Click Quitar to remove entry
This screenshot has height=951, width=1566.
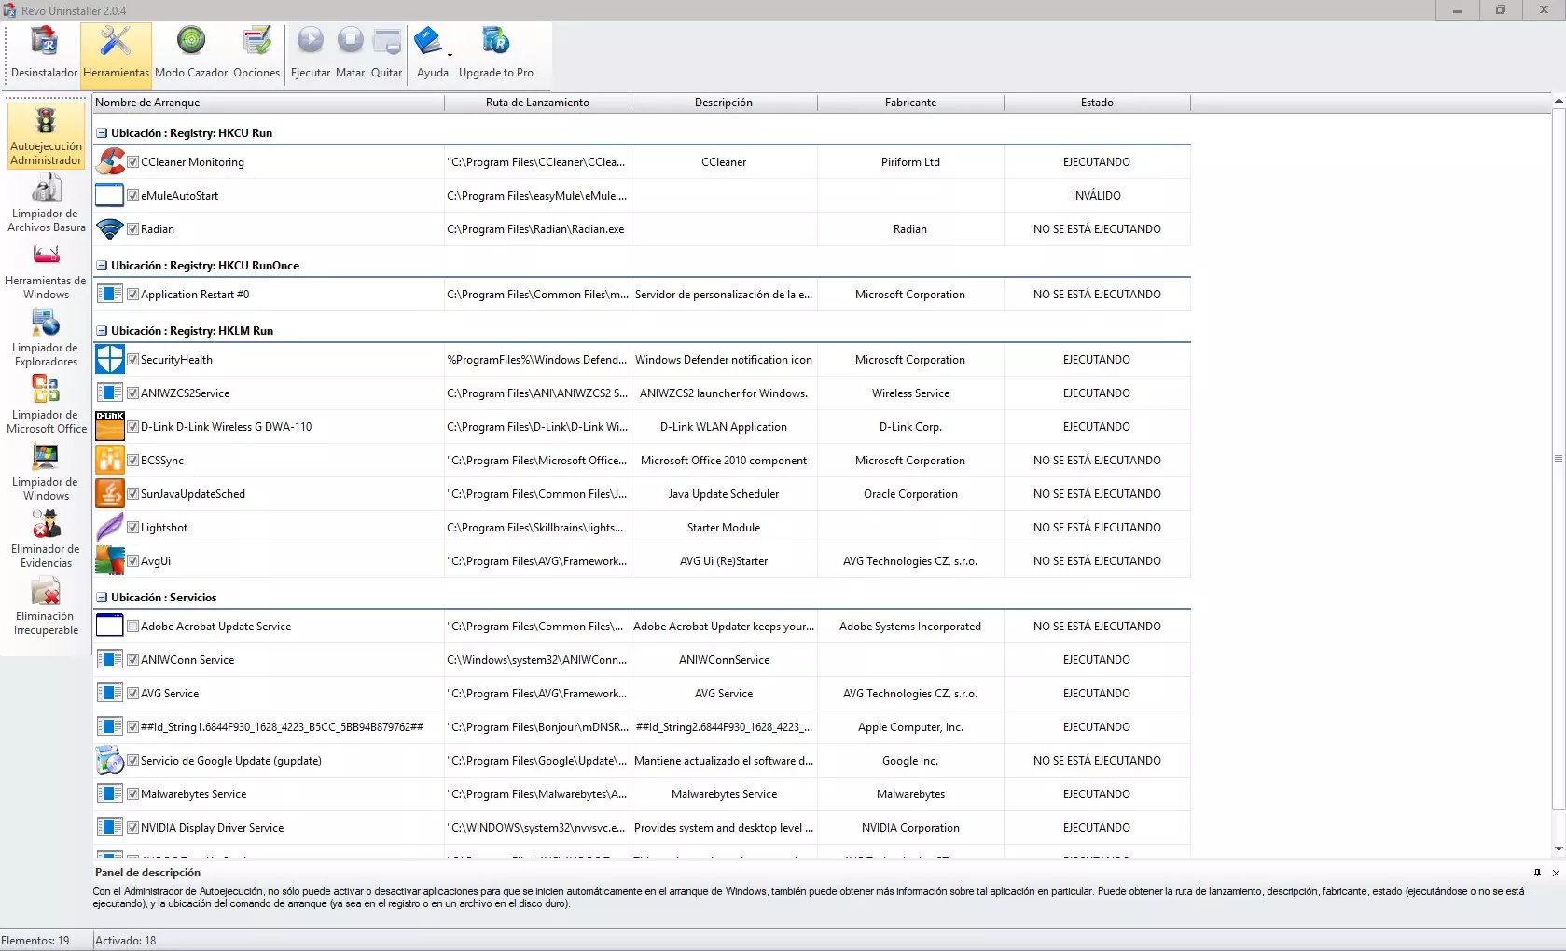(x=386, y=52)
